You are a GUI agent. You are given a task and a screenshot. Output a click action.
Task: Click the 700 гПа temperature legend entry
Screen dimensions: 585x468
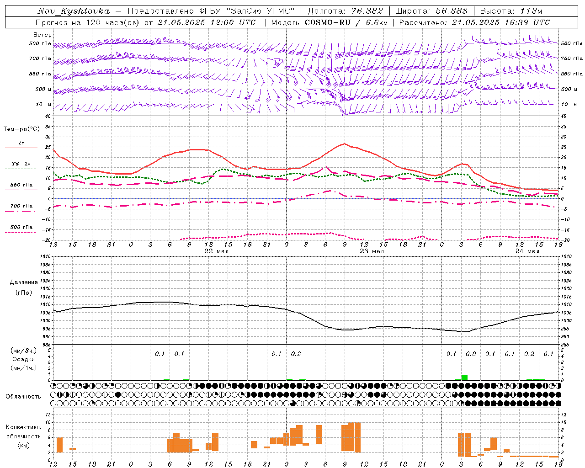[x=21, y=206]
